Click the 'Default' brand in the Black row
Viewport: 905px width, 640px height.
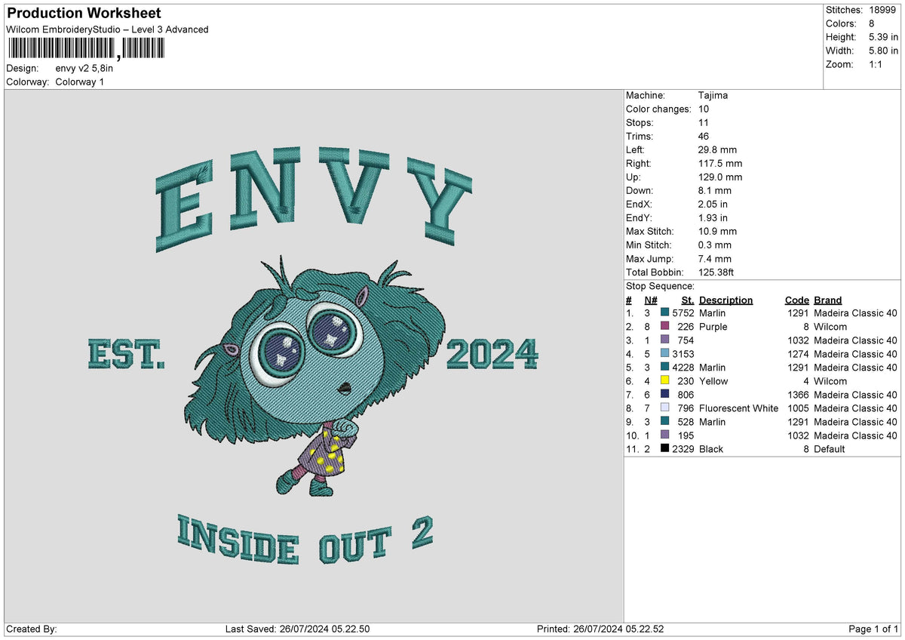point(830,449)
